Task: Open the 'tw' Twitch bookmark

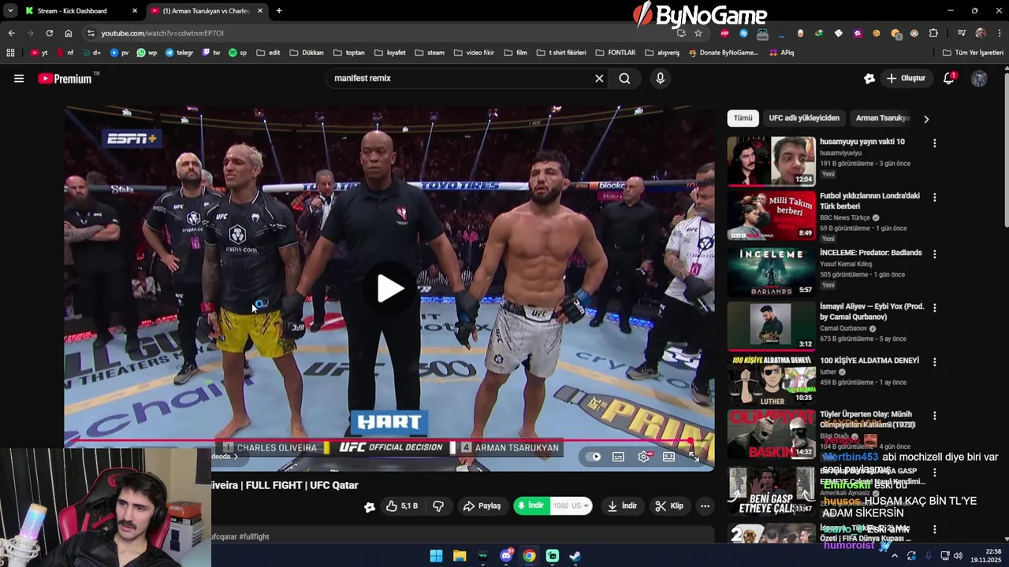Action: point(211,53)
